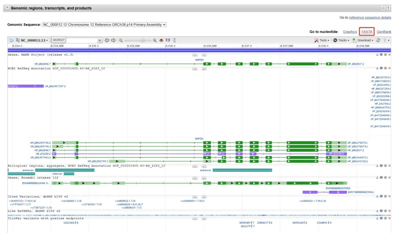
Task: Zoom in with the plus magnifier
Action: [155, 40]
